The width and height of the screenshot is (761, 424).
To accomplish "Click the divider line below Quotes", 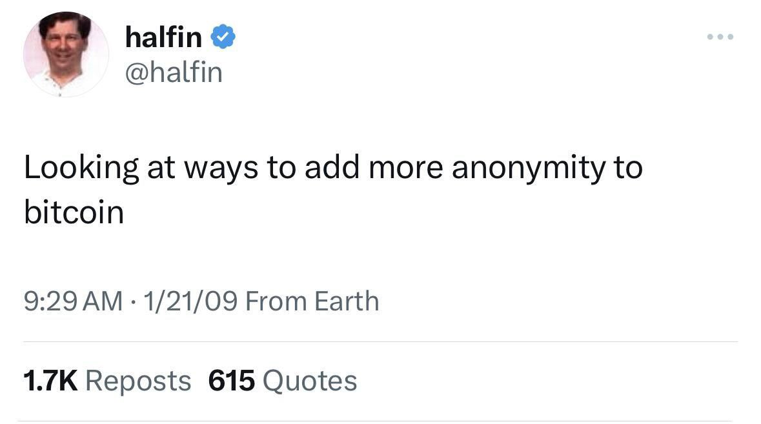I will click(x=380, y=421).
